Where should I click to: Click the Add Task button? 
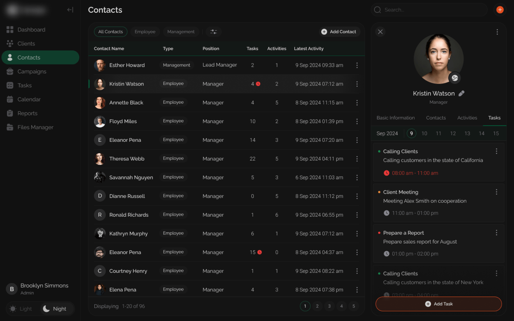(x=438, y=304)
